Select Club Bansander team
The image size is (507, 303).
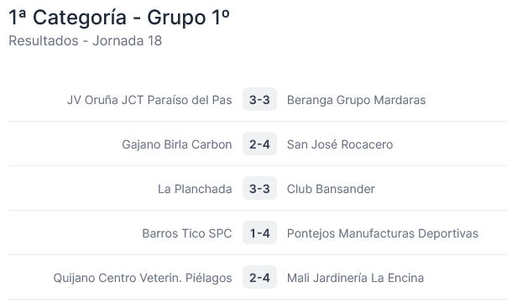[331, 189]
